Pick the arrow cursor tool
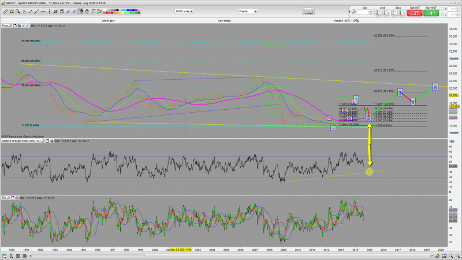 (24, 11)
